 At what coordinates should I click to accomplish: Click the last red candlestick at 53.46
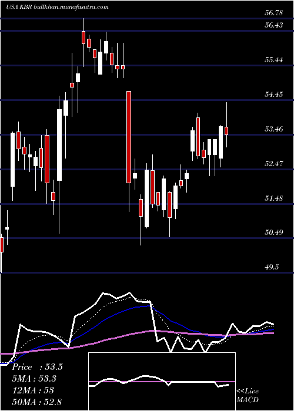coord(226,131)
